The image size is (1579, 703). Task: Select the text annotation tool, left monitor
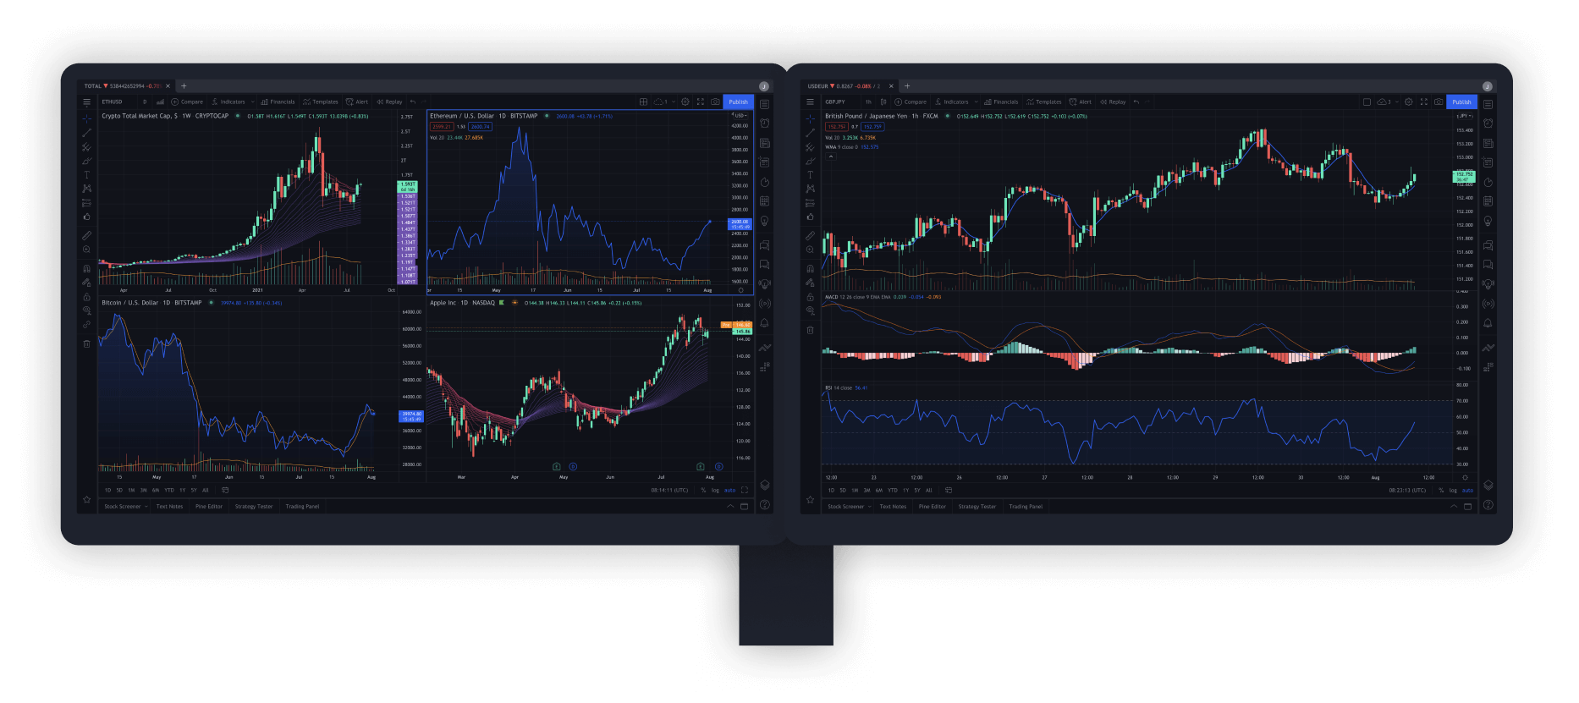pyautogui.click(x=86, y=175)
